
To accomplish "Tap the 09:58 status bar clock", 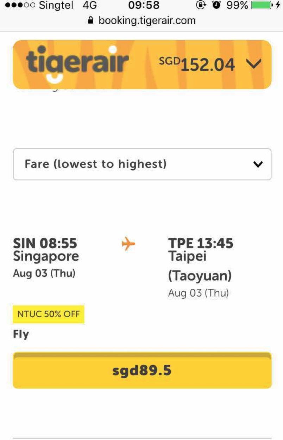I will click(144, 5).
